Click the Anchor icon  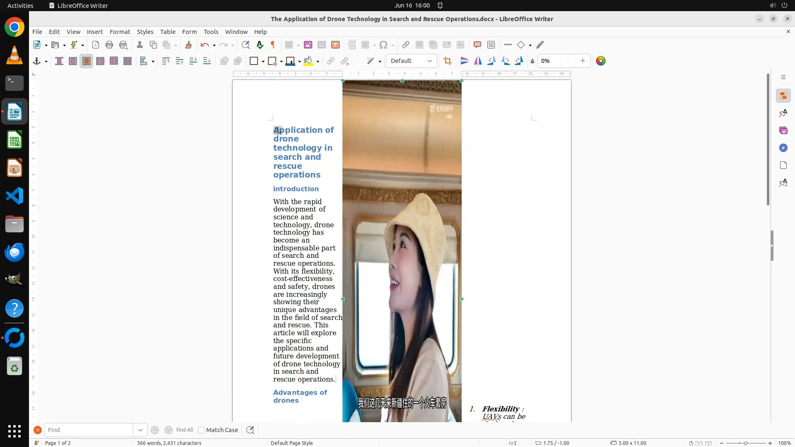(x=37, y=61)
